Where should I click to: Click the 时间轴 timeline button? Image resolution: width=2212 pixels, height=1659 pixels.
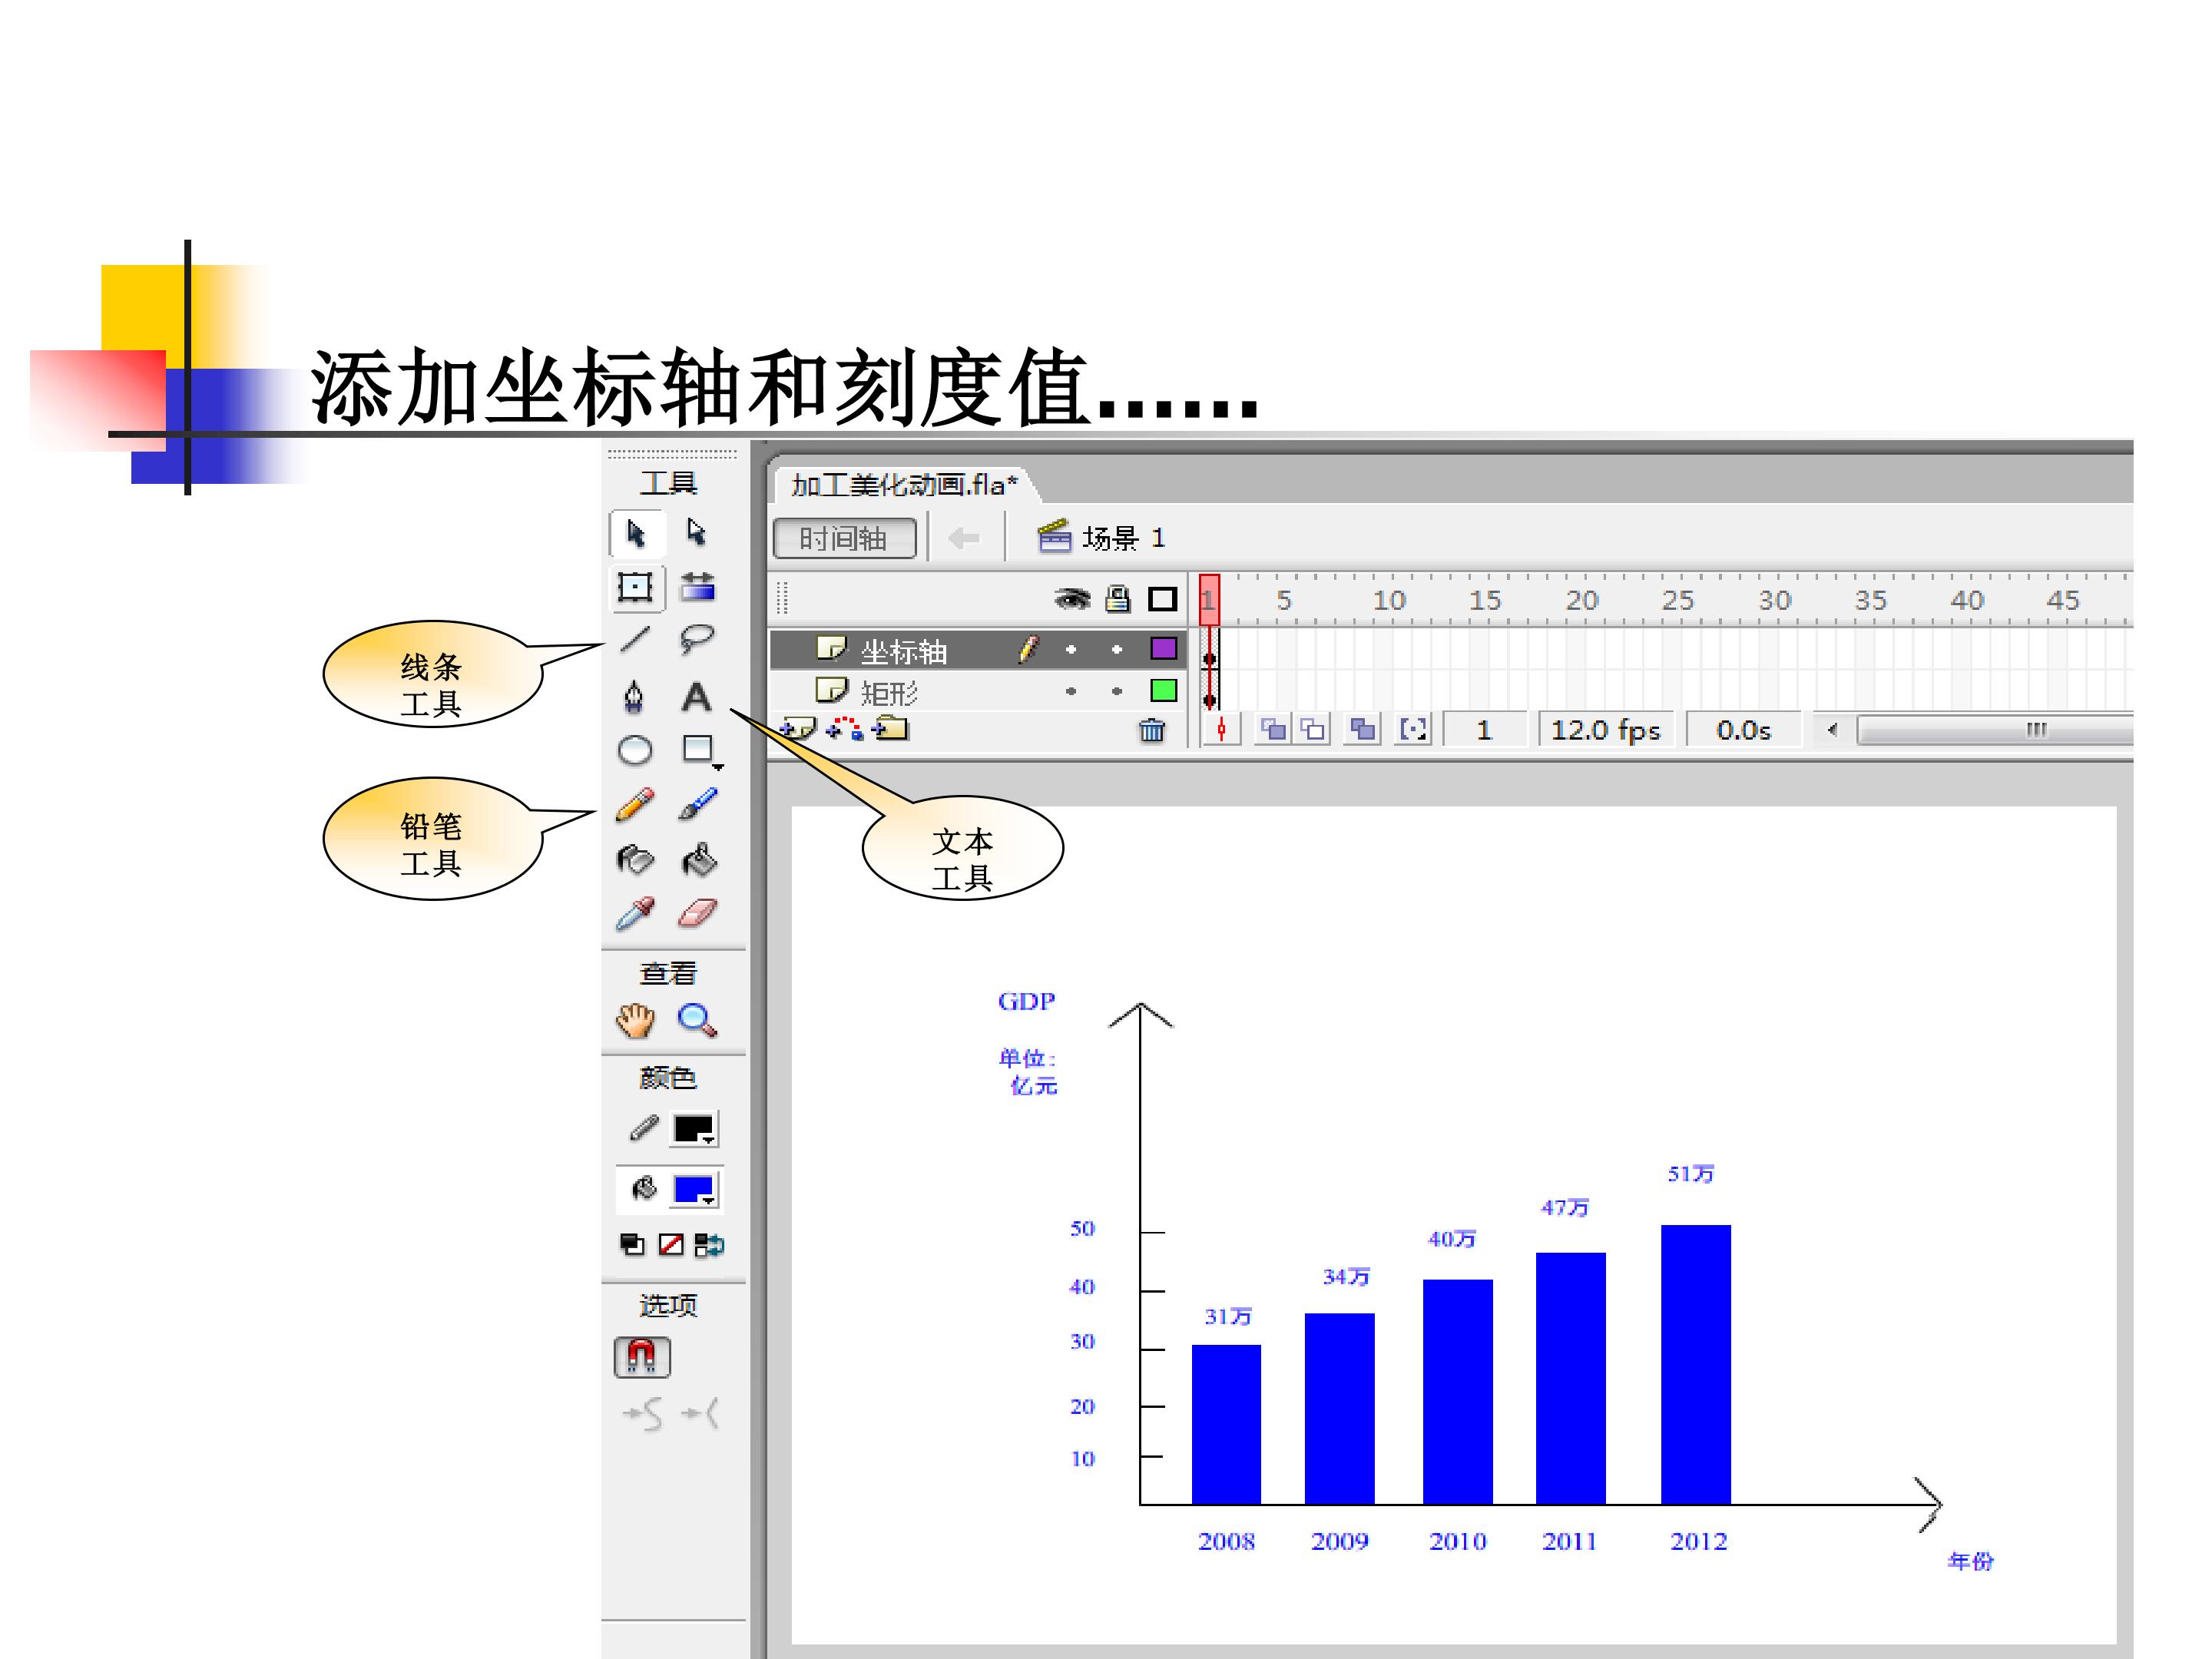tap(844, 539)
